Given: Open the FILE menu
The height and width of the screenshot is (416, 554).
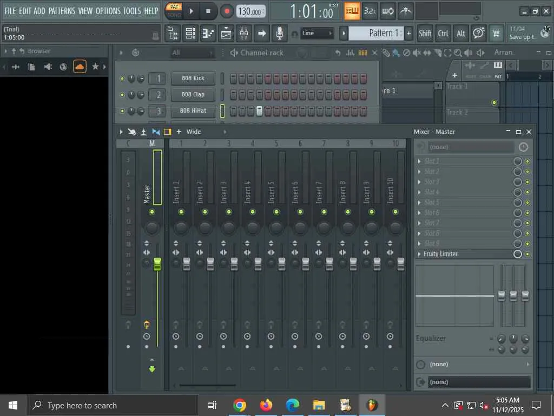Looking at the screenshot, I should 10,11.
